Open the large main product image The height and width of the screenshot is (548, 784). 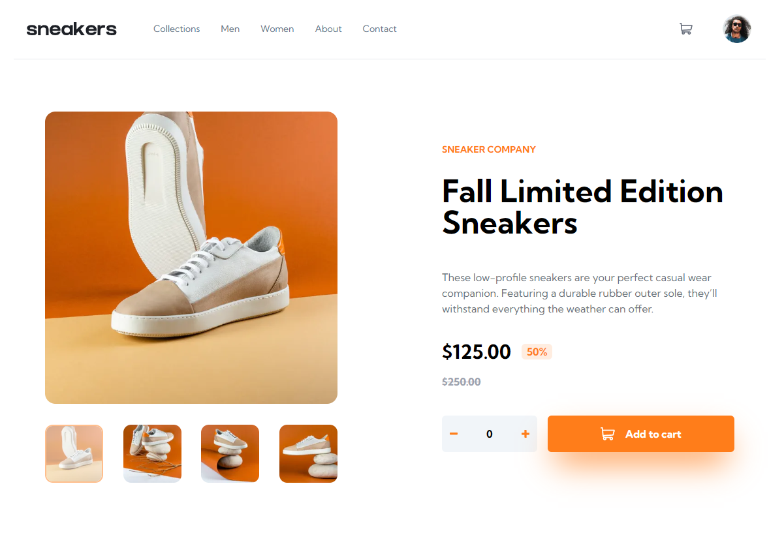click(191, 258)
